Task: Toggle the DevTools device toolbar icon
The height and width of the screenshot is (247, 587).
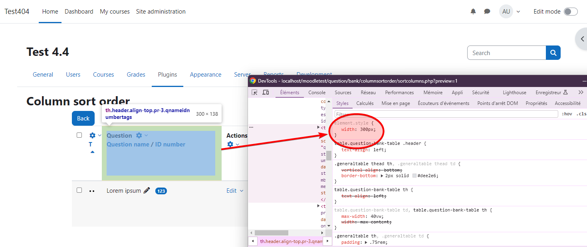Action: [266, 93]
